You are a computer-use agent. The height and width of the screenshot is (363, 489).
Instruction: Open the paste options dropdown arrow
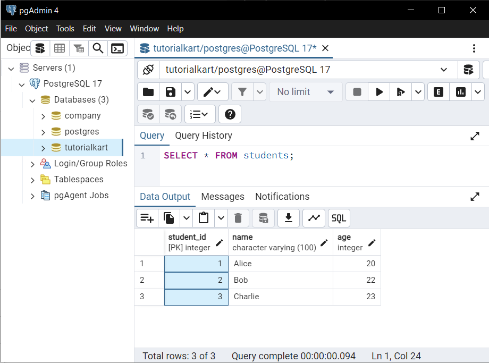(x=221, y=218)
